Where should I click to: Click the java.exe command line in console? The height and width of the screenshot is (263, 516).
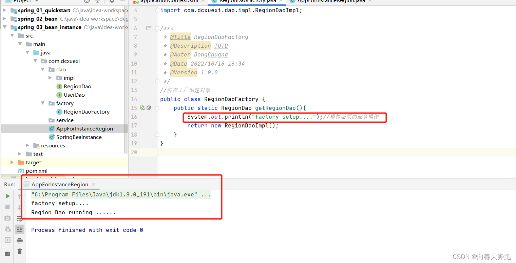coord(121,195)
